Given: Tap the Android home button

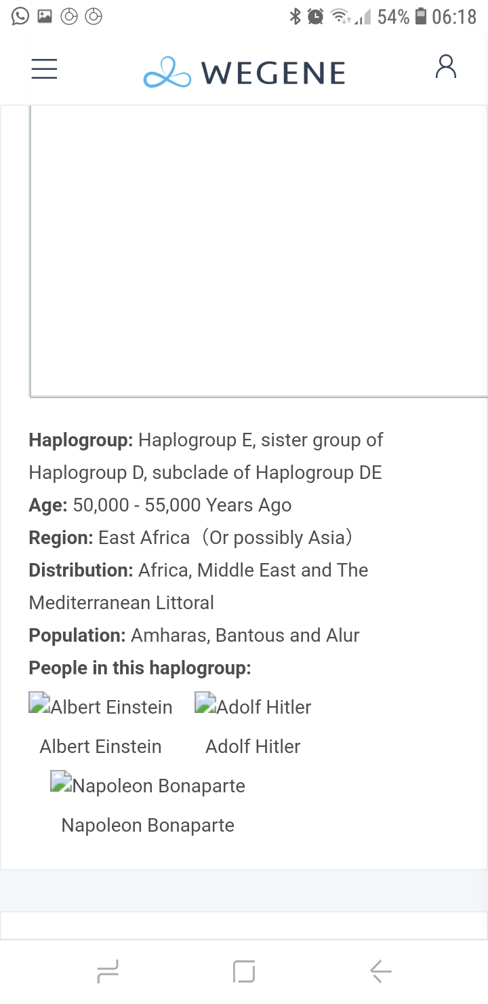Looking at the screenshot, I should point(244,971).
